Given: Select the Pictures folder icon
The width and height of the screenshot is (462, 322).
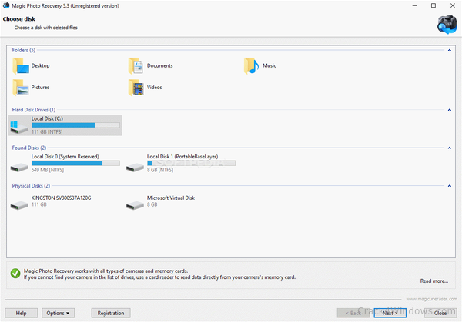Looking at the screenshot, I should [21, 88].
